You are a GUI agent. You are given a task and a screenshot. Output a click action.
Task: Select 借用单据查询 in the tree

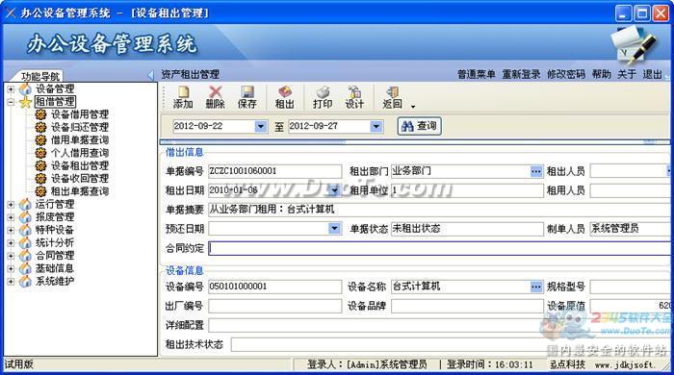click(80, 140)
